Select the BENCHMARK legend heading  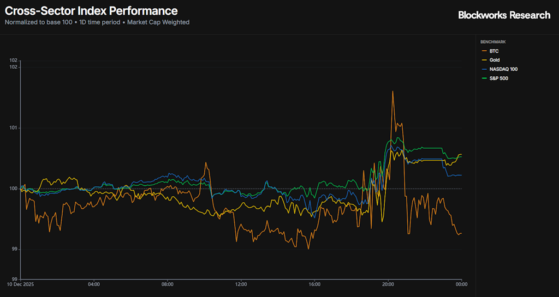coord(493,42)
